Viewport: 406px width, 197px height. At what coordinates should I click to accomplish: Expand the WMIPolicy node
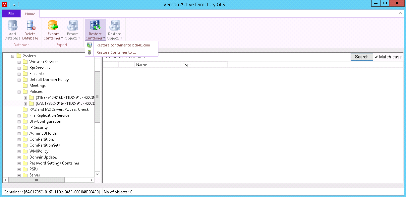tap(19, 152)
